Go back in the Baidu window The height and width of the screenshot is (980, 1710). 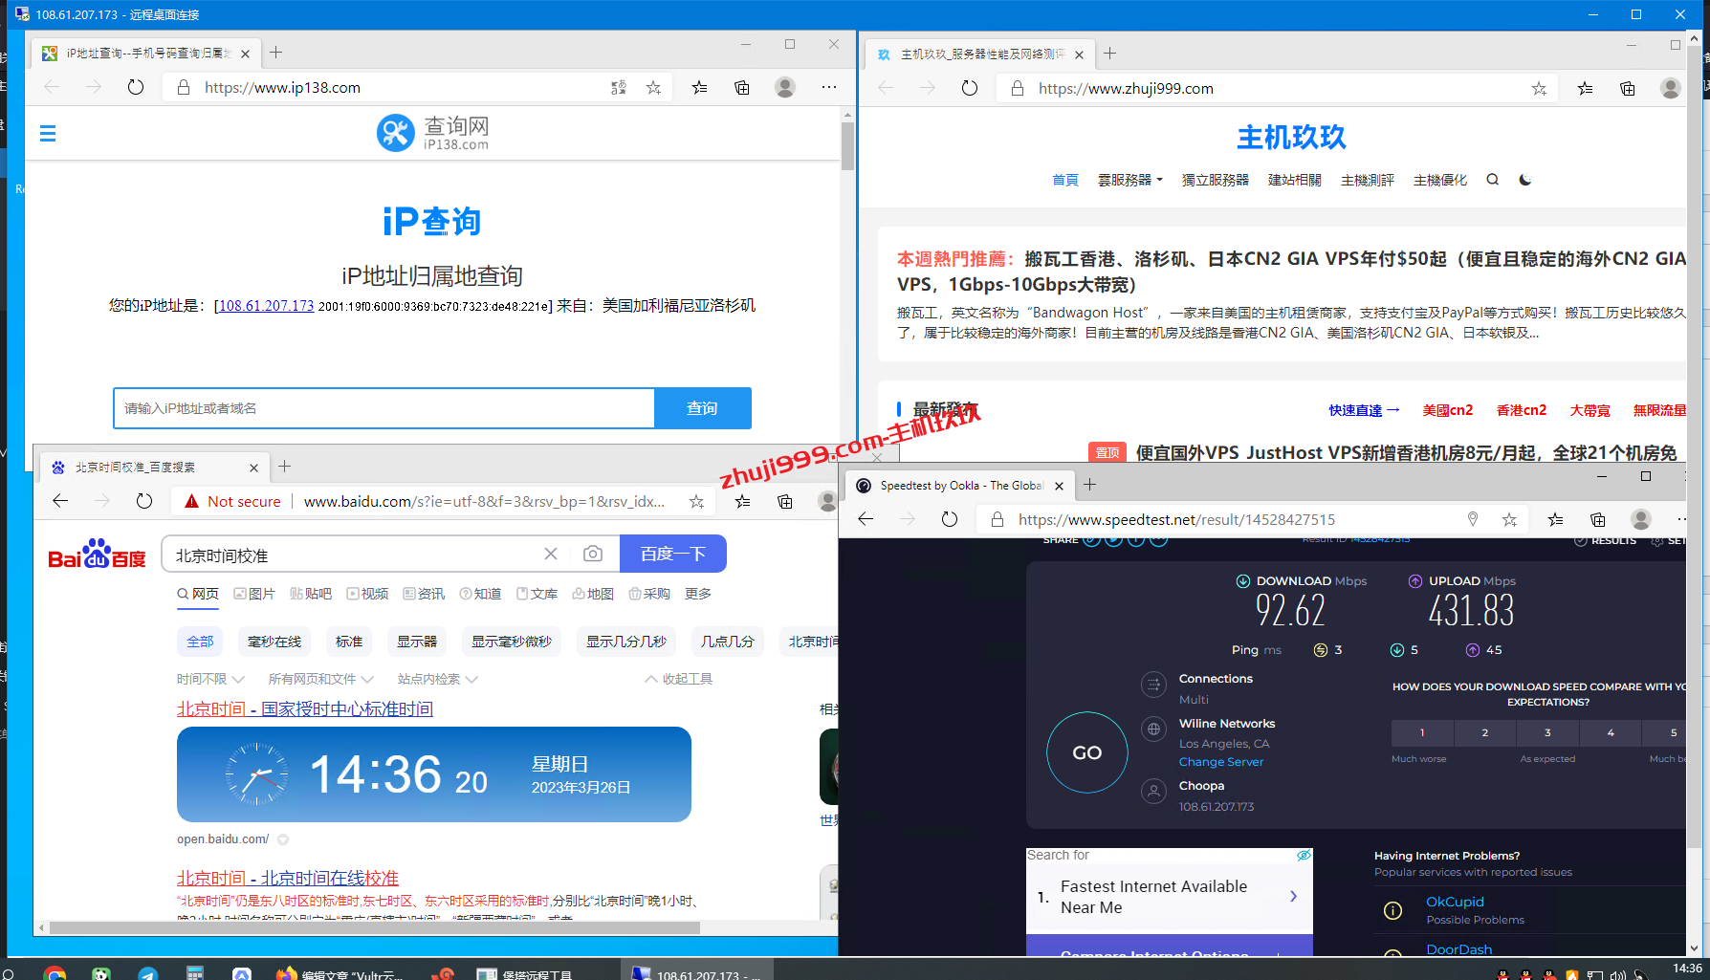[x=60, y=501]
